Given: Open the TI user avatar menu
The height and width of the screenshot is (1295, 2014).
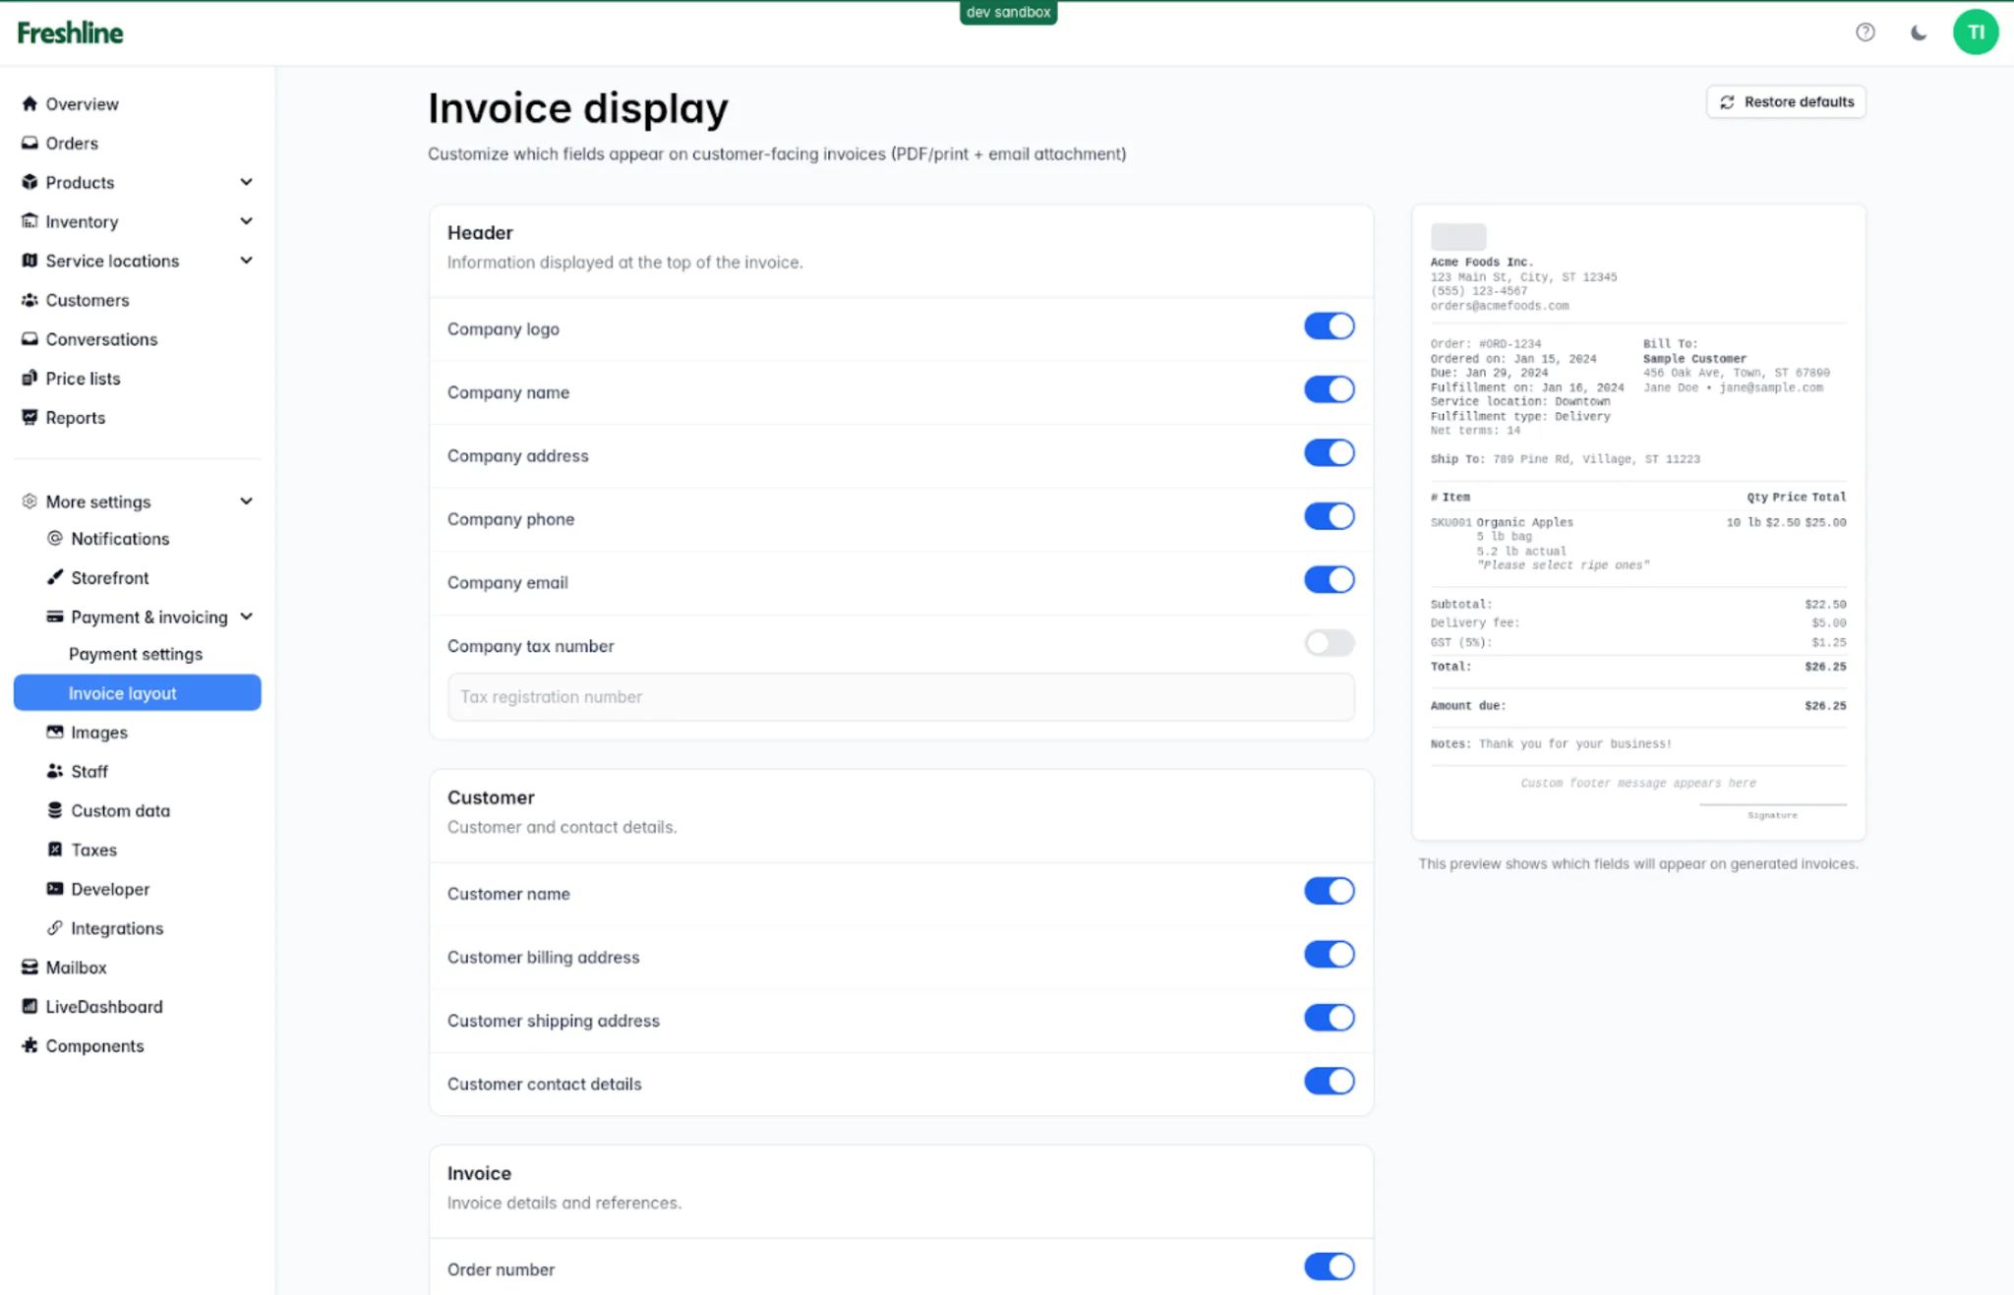Looking at the screenshot, I should click(x=1975, y=32).
